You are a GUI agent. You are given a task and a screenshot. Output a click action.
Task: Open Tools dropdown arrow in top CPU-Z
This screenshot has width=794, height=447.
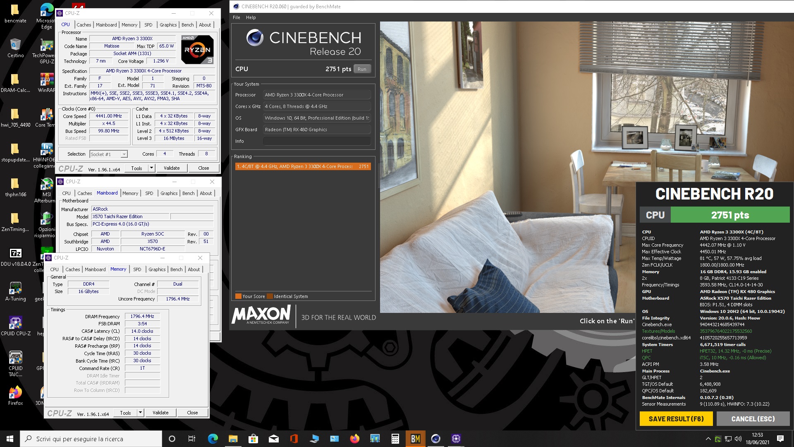click(x=151, y=168)
